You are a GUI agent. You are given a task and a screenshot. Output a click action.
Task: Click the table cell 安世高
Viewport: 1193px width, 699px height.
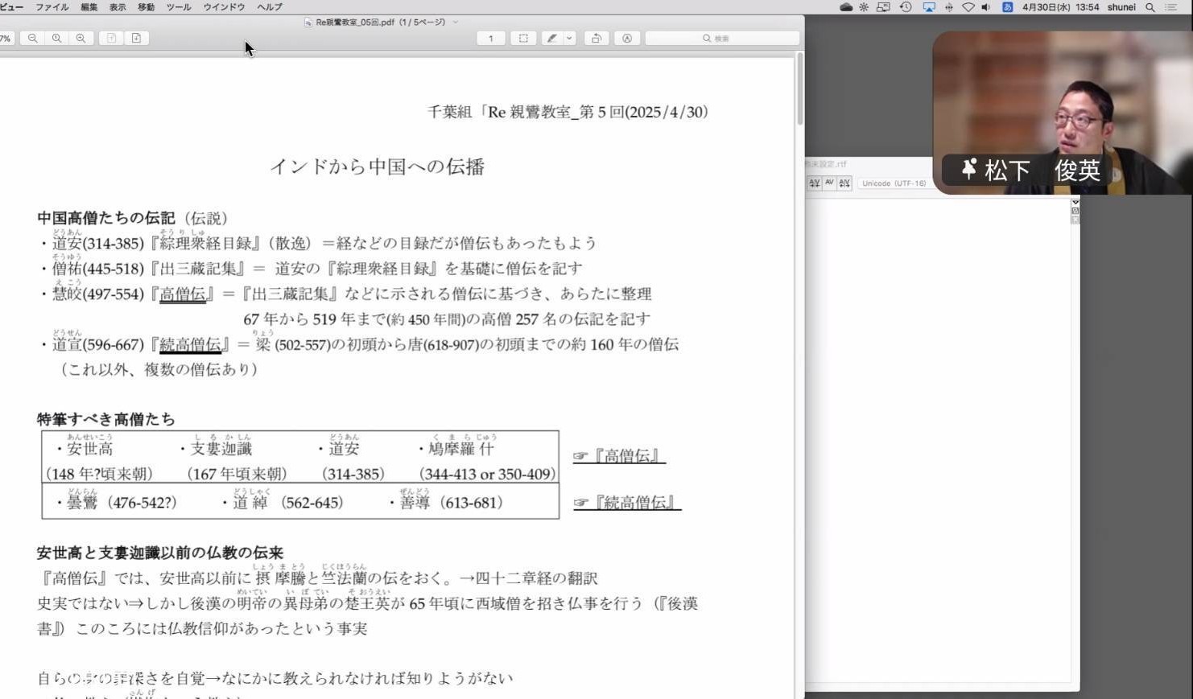coord(89,449)
